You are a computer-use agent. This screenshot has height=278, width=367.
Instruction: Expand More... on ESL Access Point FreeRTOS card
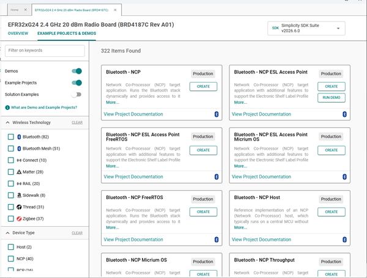pos(113,166)
